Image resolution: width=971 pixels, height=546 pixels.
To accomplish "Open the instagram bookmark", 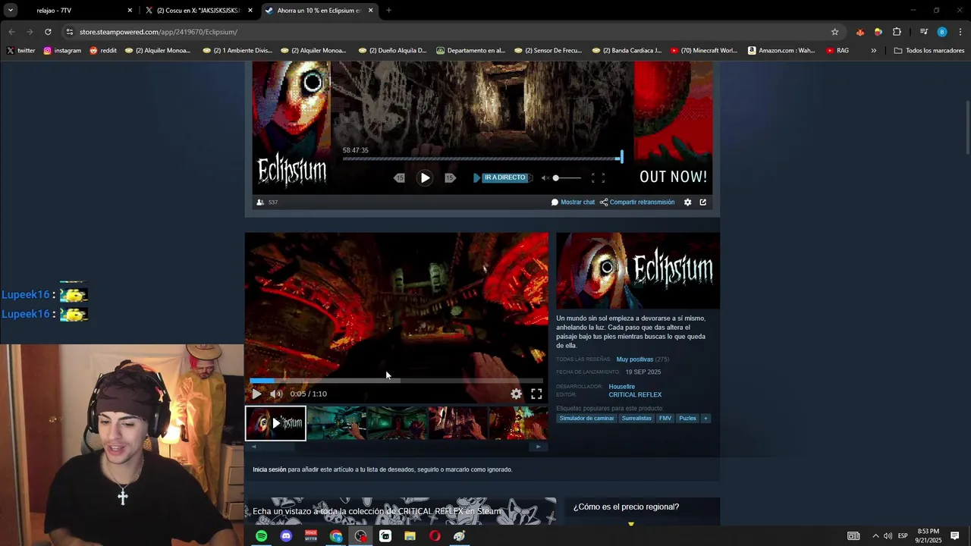I will click(x=62, y=51).
